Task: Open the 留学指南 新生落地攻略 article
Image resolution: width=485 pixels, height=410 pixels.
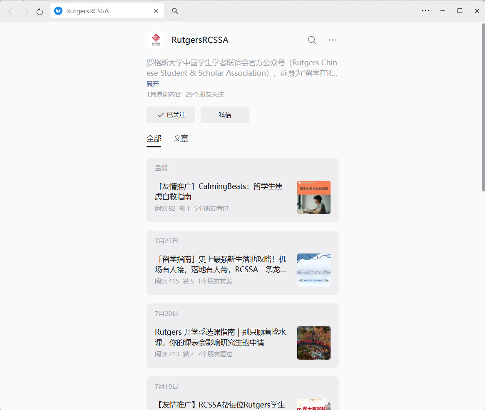Action: pyautogui.click(x=221, y=264)
